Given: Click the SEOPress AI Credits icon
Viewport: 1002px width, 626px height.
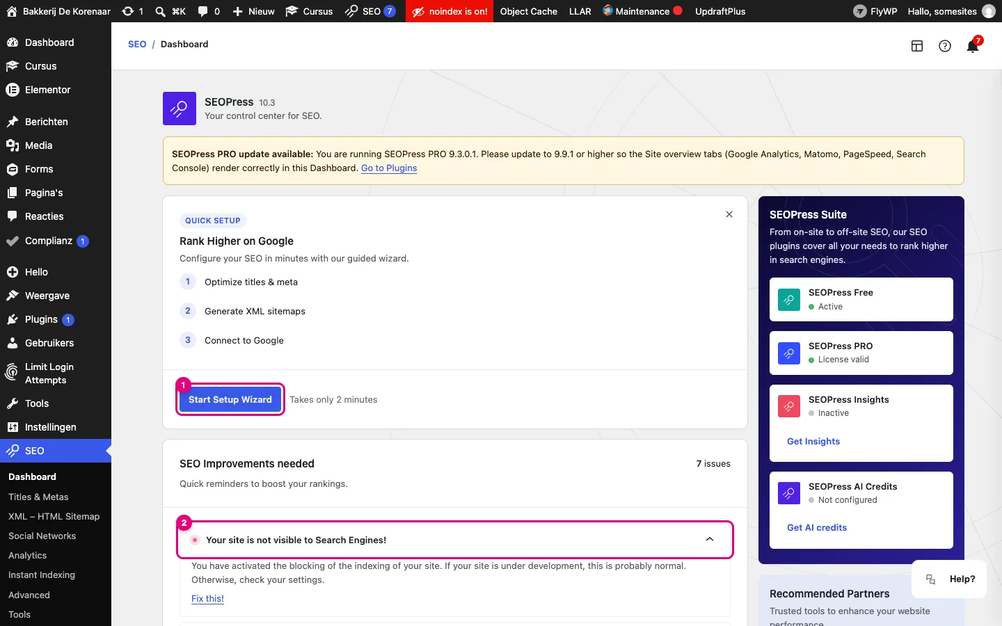Looking at the screenshot, I should (789, 493).
